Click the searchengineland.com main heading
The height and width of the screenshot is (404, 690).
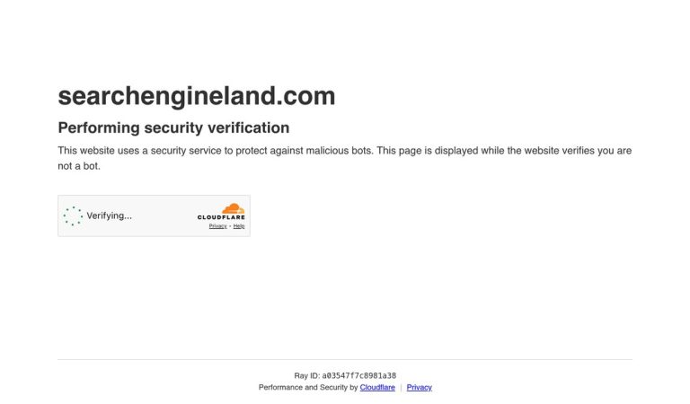(197, 96)
